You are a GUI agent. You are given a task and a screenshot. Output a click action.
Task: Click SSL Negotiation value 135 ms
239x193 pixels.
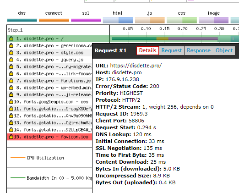[x=152, y=148]
